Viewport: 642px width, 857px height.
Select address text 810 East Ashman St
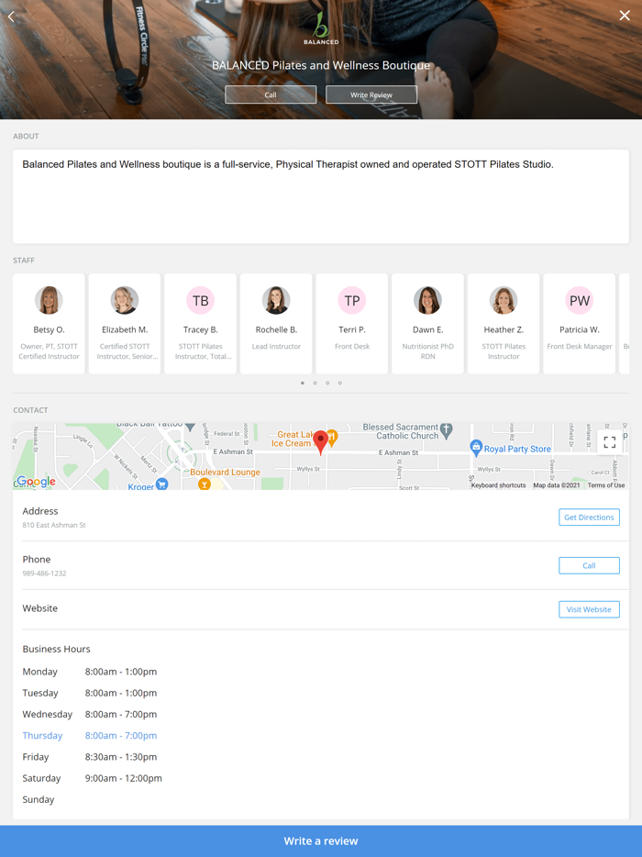click(x=54, y=525)
